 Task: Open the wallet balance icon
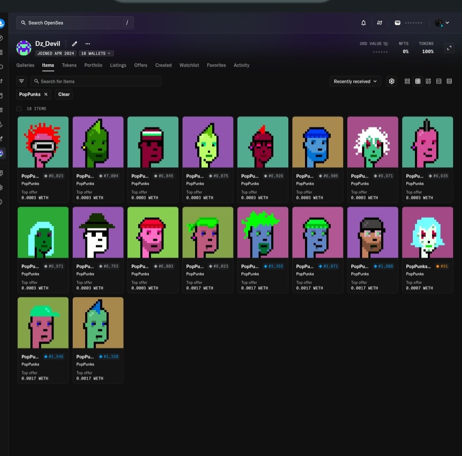tap(397, 23)
